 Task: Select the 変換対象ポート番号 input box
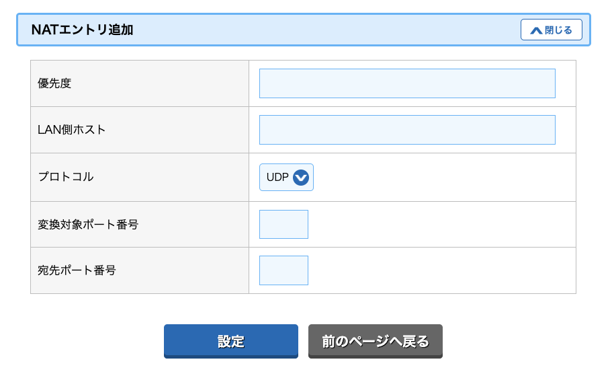pos(283,224)
